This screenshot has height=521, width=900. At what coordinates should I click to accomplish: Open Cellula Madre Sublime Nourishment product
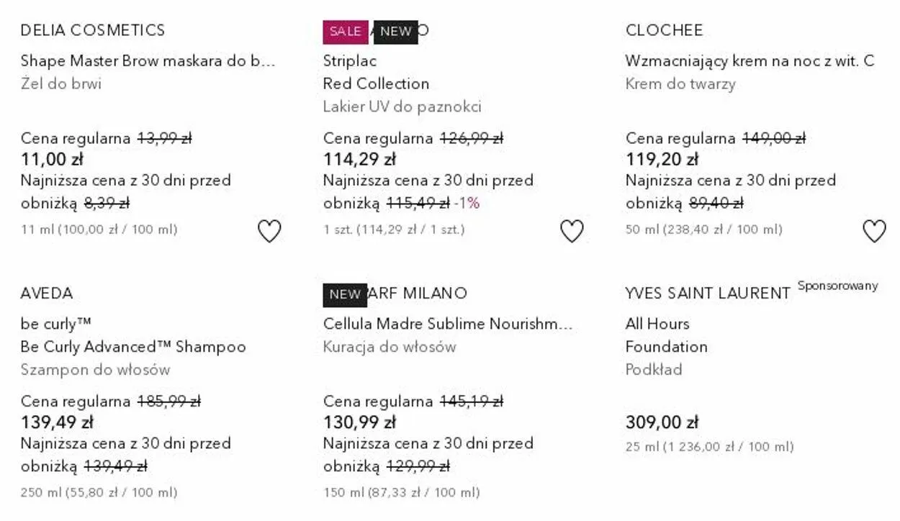[x=447, y=324]
